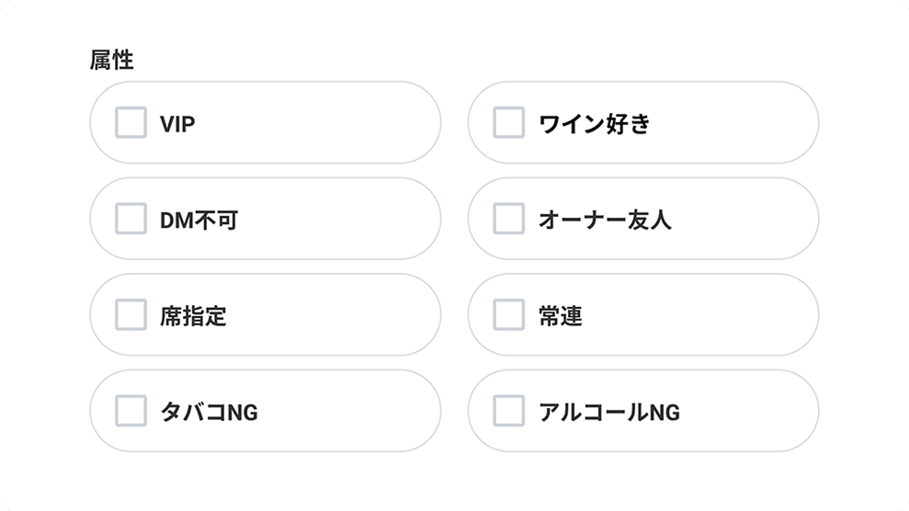The height and width of the screenshot is (511, 909).
Task: Mark the 常連 checkbox
Action: (509, 314)
